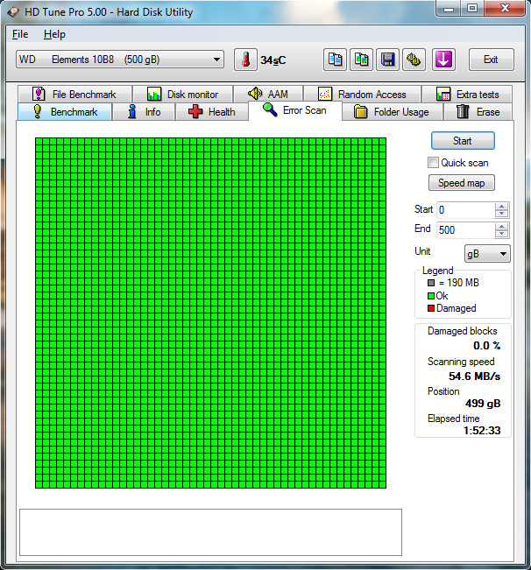Select the Error Scan tab
This screenshot has height=570, width=531.
295,110
